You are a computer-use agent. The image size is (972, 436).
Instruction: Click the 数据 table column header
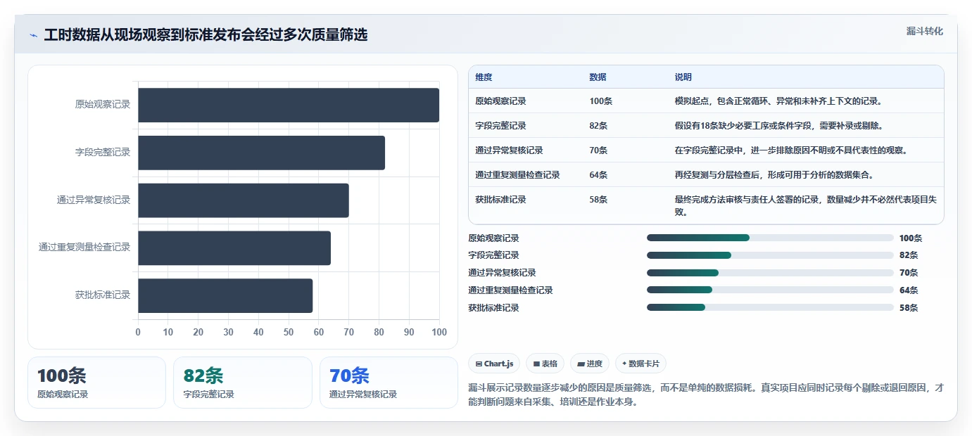[598, 77]
